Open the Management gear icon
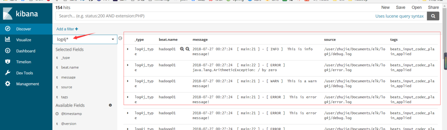This screenshot has height=130, width=447. pos(8,84)
